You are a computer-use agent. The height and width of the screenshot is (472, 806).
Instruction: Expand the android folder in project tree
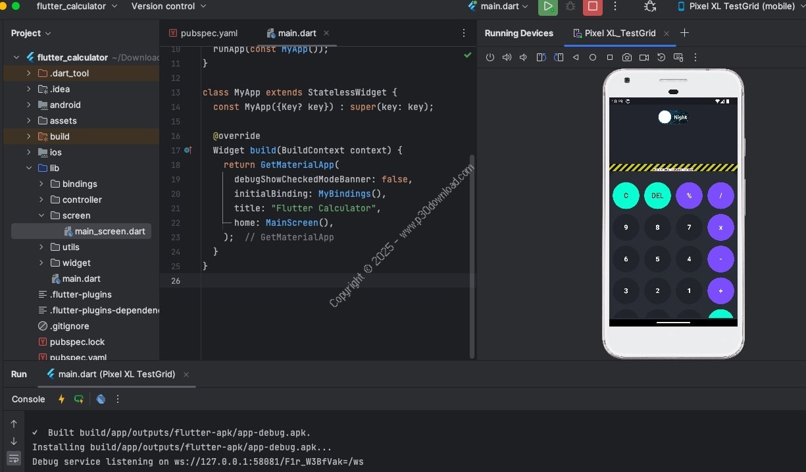click(x=29, y=105)
